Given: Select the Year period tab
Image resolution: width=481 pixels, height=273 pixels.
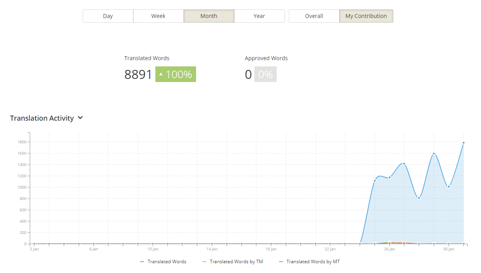Looking at the screenshot, I should point(259,16).
